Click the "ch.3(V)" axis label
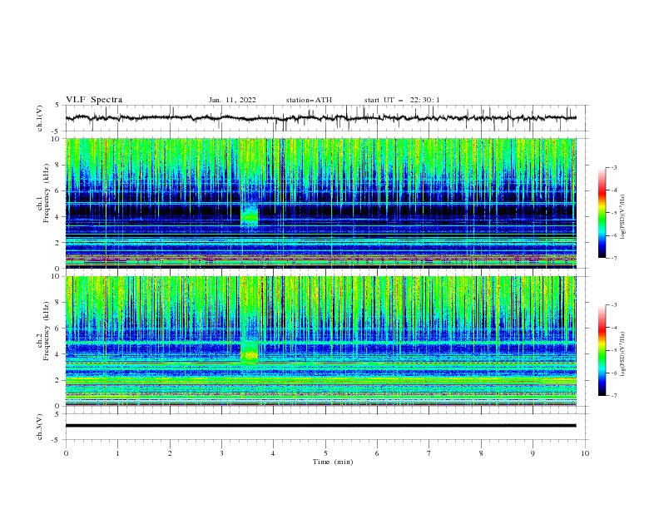 [x=40, y=427]
